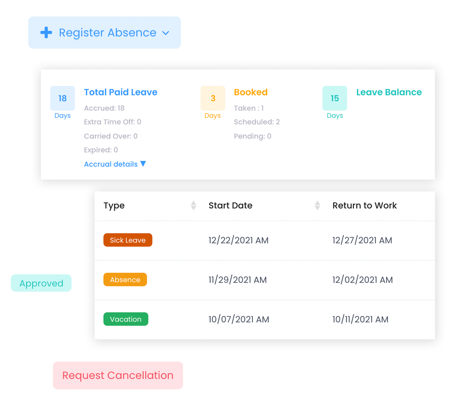Click the Expired: 0 line

point(101,150)
